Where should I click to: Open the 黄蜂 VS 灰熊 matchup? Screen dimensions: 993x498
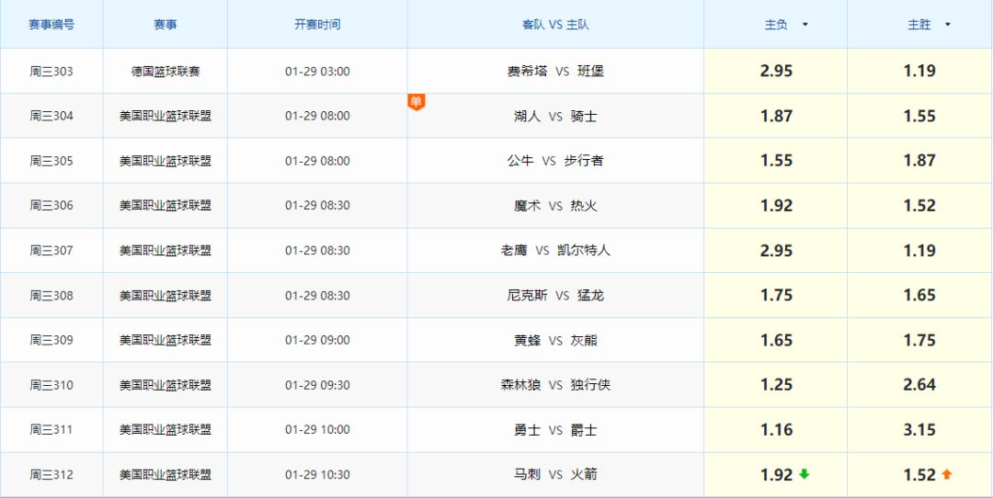click(x=555, y=341)
